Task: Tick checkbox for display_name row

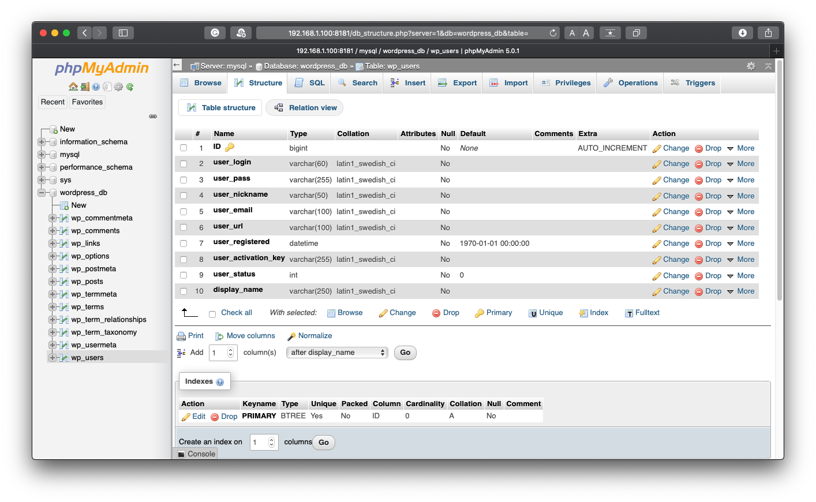Action: [x=184, y=291]
